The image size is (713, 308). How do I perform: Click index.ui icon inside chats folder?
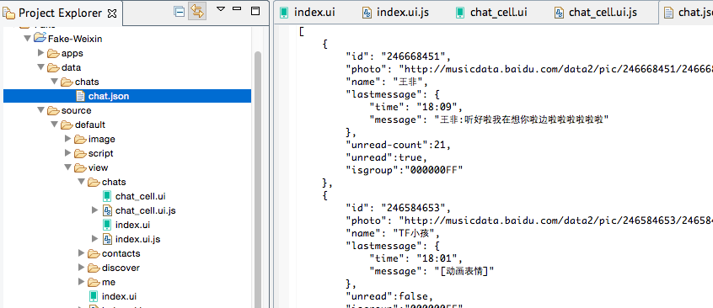point(107,225)
